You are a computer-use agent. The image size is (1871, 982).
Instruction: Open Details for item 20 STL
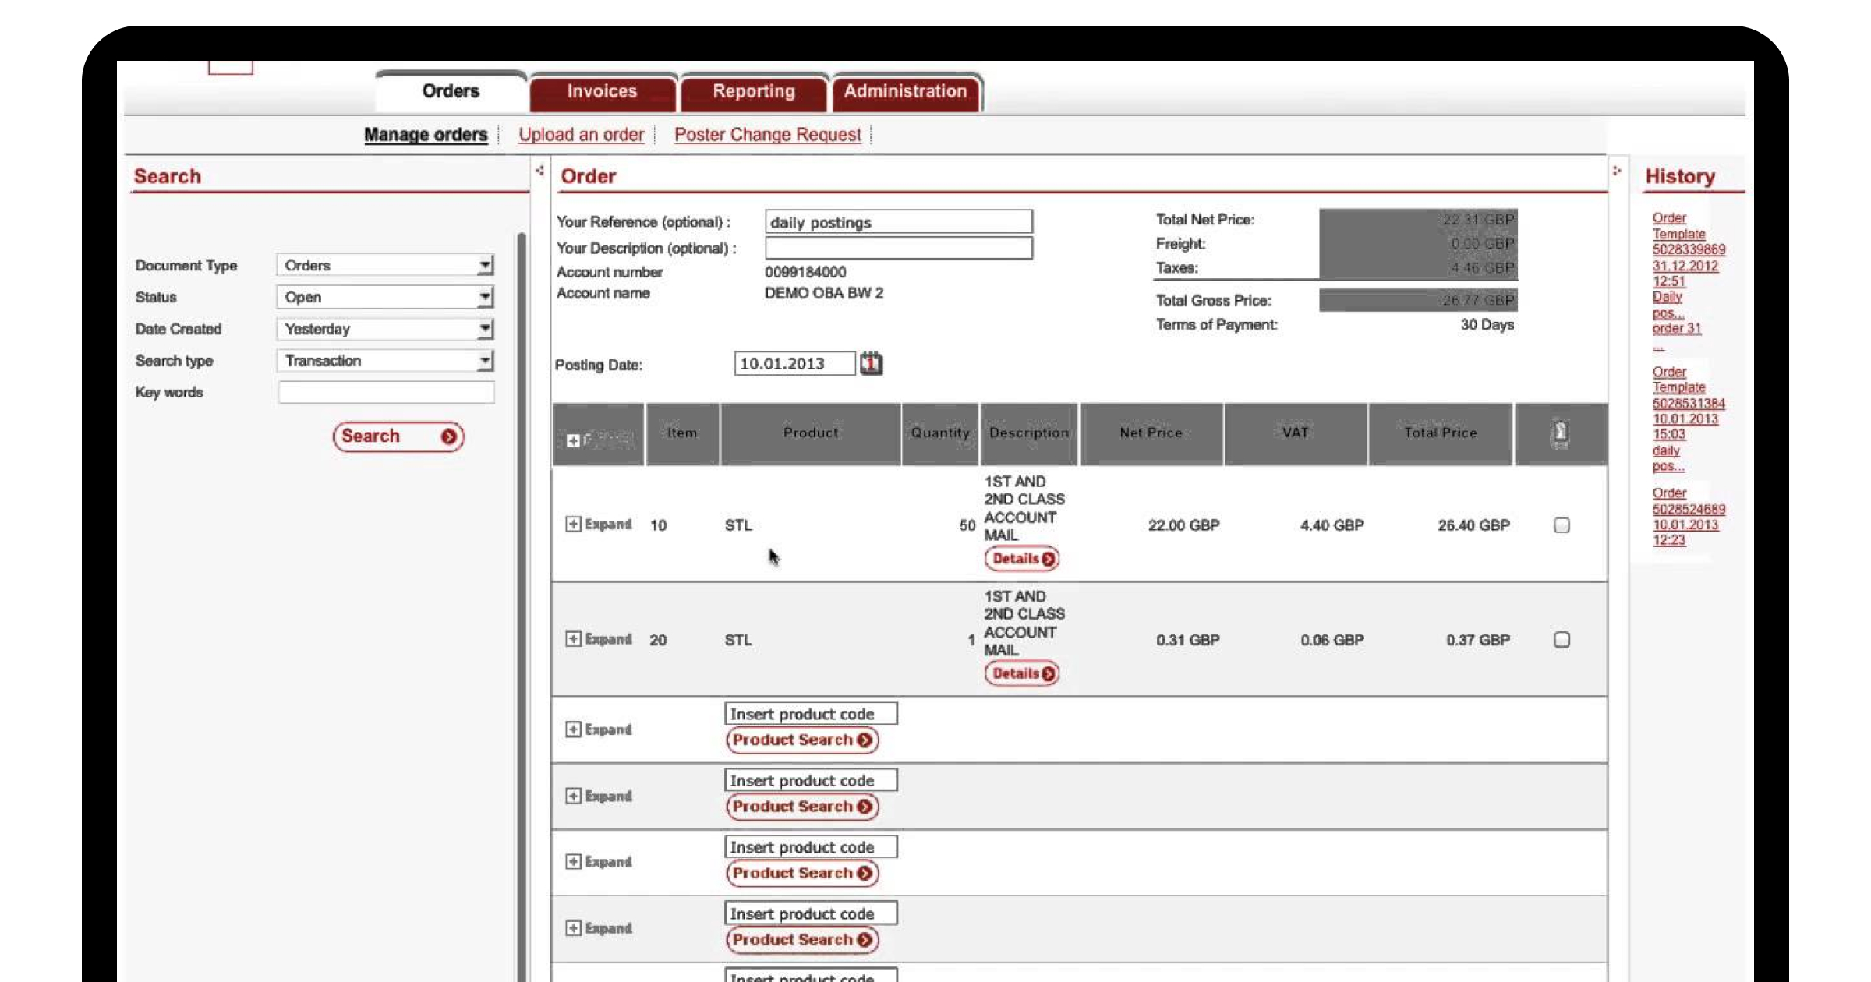click(x=1021, y=673)
